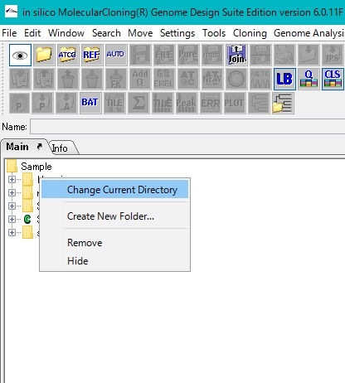
Task: Open the Tools menu
Action: [214, 33]
